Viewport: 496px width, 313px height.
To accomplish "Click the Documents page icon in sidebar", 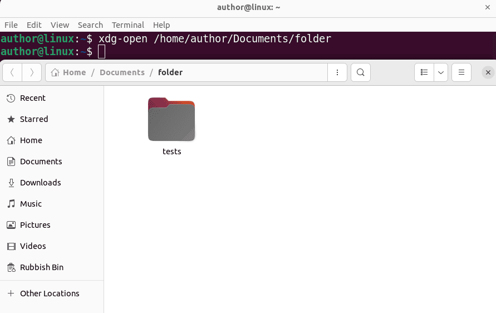I will (x=11, y=162).
